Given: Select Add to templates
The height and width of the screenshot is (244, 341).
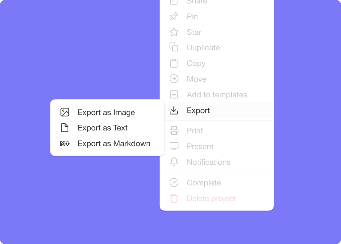Looking at the screenshot, I should click(x=217, y=95).
